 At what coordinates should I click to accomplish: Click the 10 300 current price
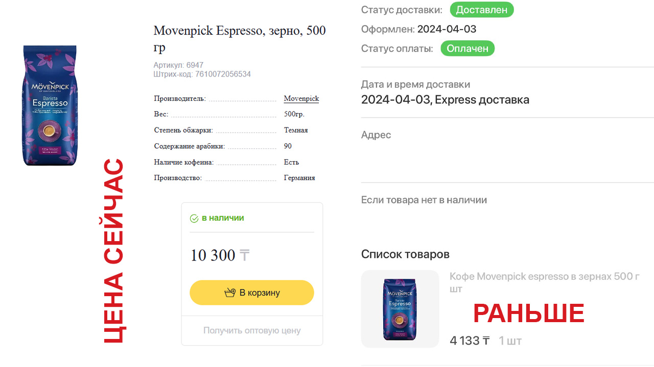[213, 255]
